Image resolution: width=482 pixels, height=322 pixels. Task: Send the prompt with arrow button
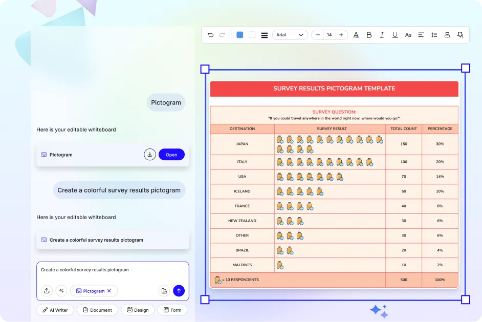[179, 291]
